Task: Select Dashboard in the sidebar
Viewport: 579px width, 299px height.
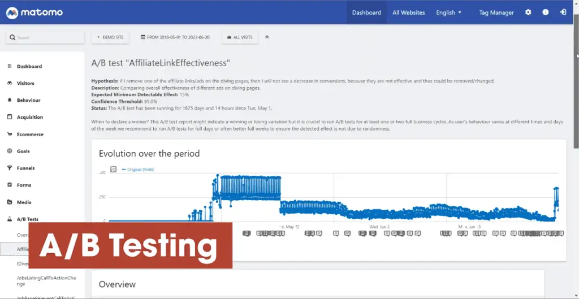Action: pos(29,67)
